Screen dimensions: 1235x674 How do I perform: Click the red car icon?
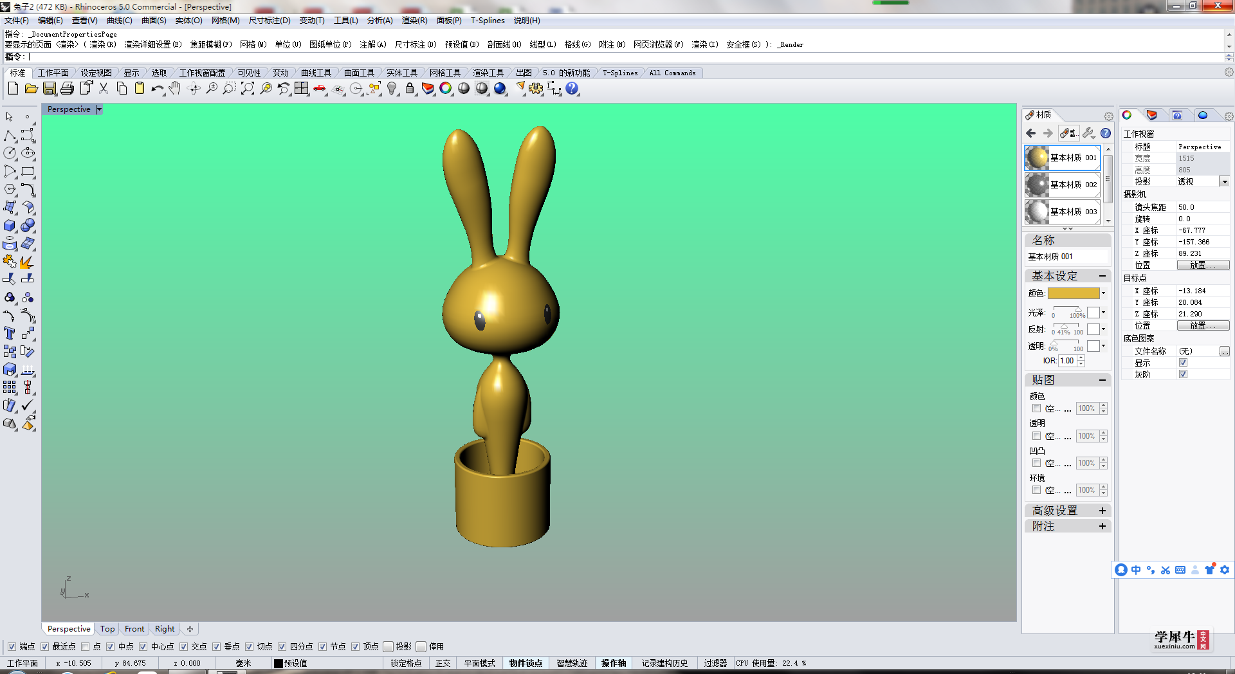[x=320, y=89]
